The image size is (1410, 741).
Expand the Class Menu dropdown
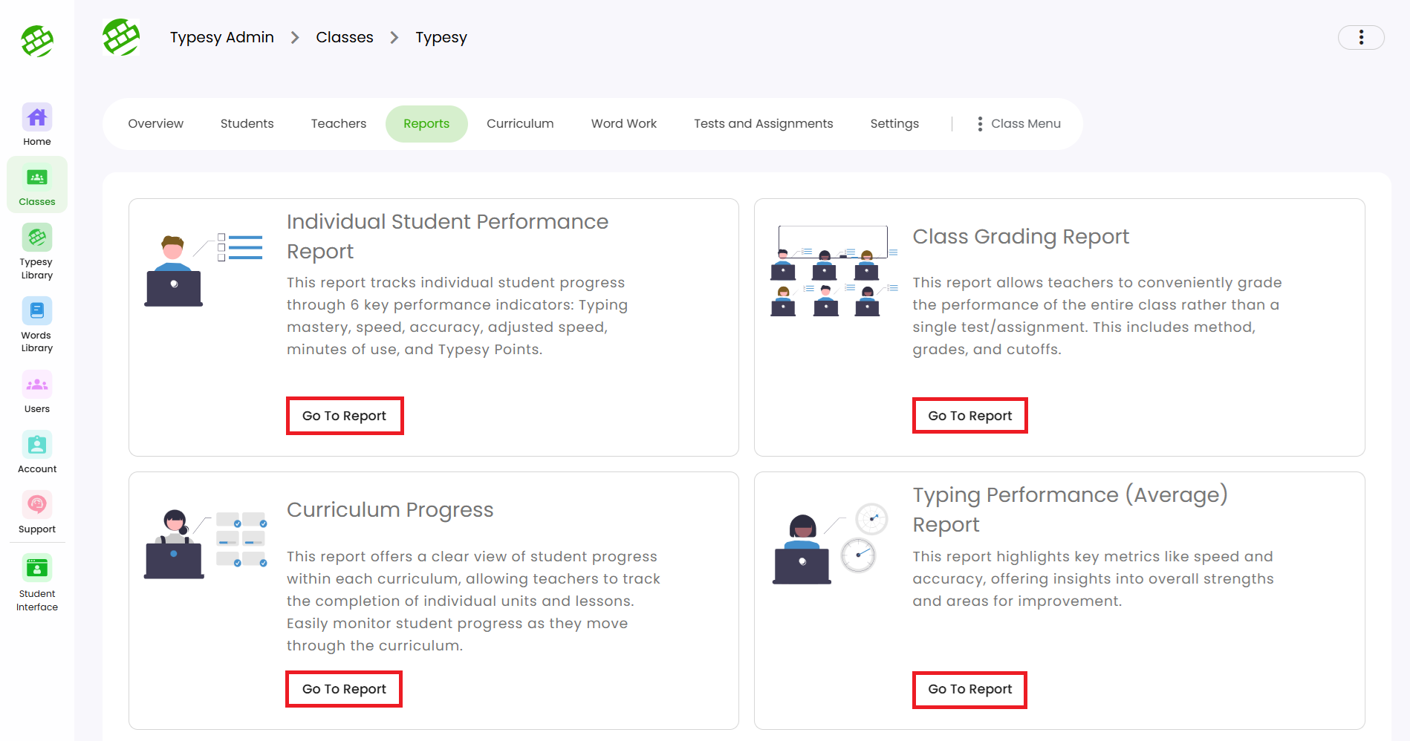[1018, 124]
